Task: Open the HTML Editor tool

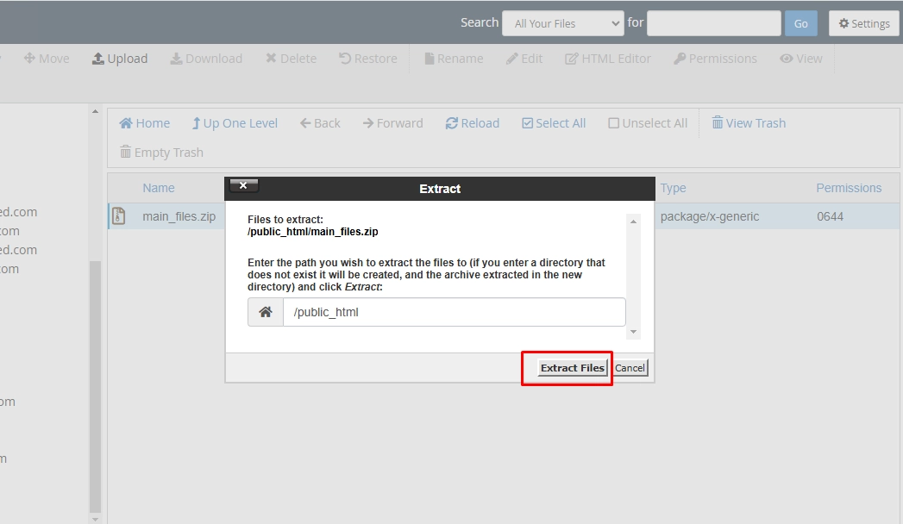Action: pos(607,59)
